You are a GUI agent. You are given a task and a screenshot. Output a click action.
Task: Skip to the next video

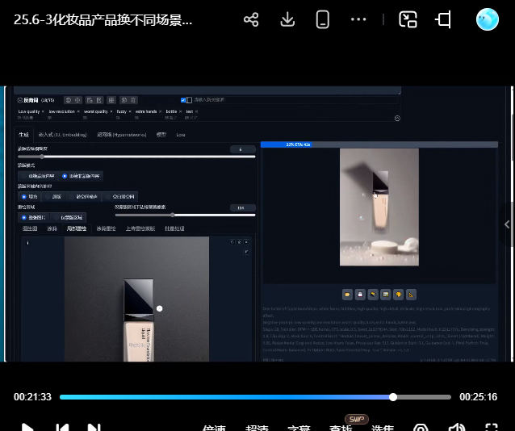[x=94, y=428]
